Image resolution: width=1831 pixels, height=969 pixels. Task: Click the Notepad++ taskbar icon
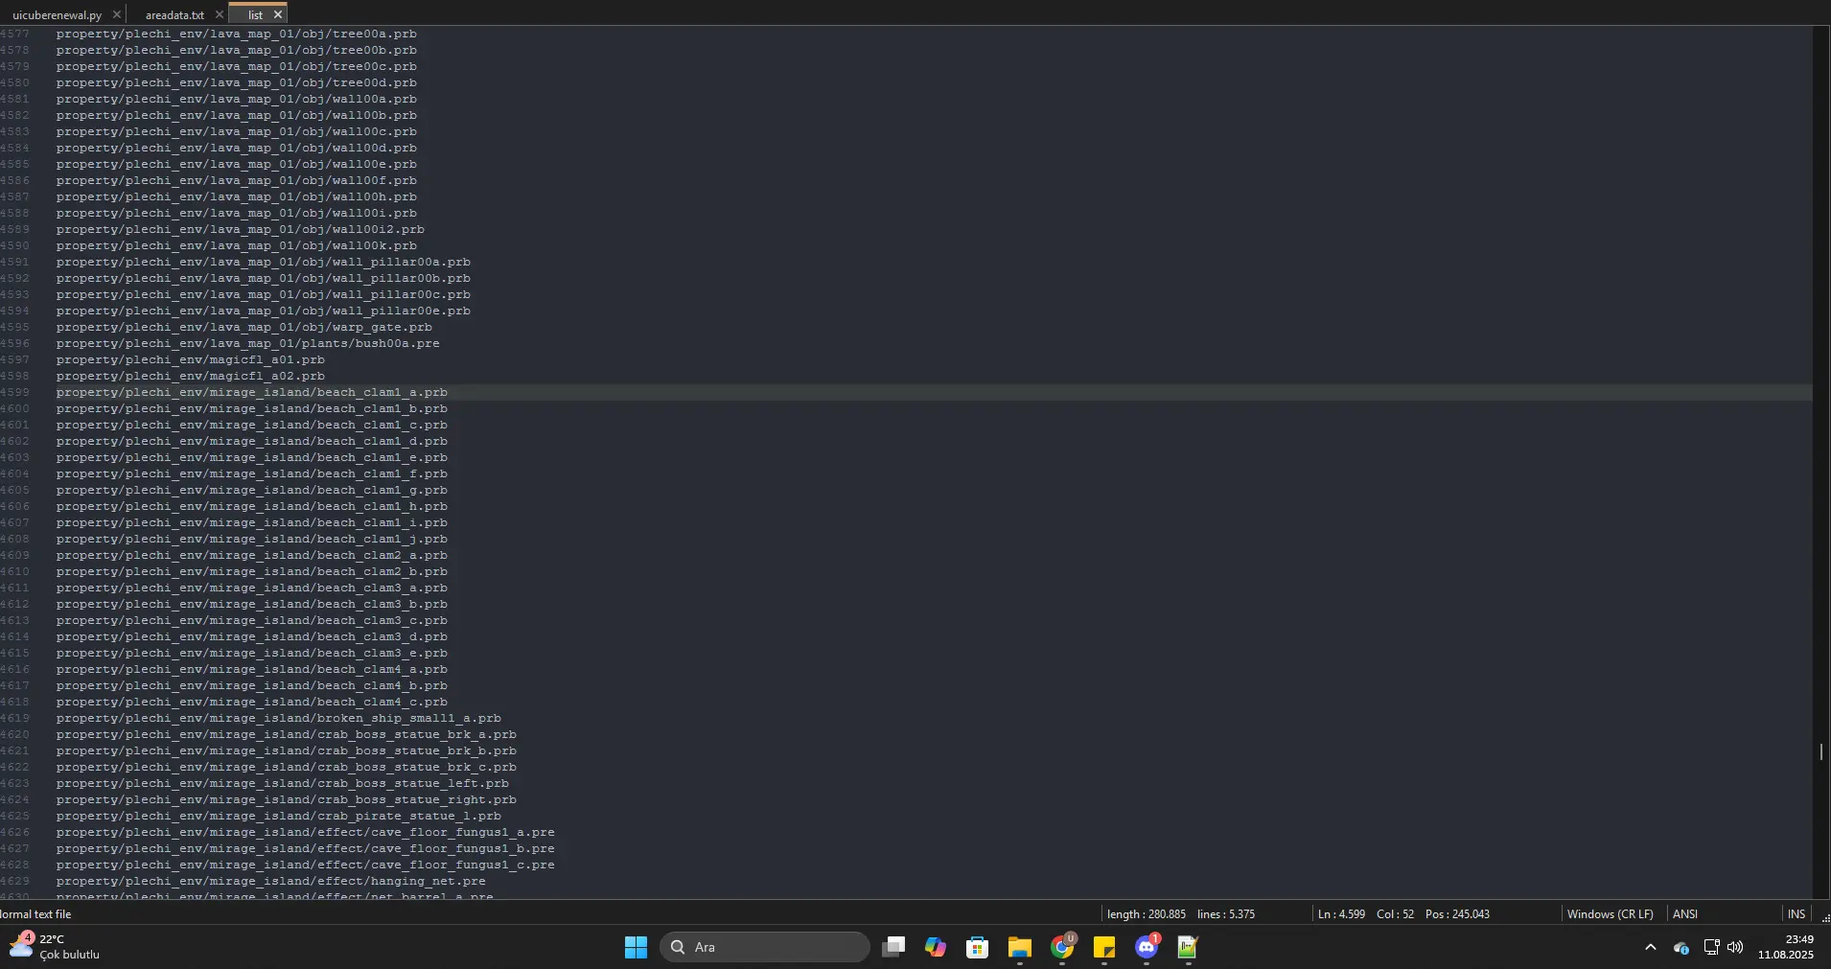pos(1189,947)
